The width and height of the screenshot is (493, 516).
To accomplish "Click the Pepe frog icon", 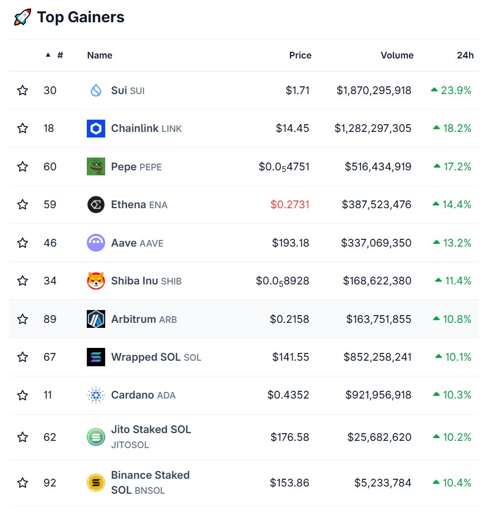I will pyautogui.click(x=96, y=166).
